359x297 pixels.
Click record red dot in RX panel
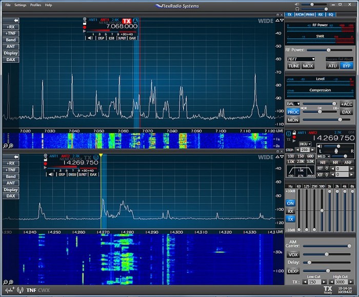pos(294,137)
